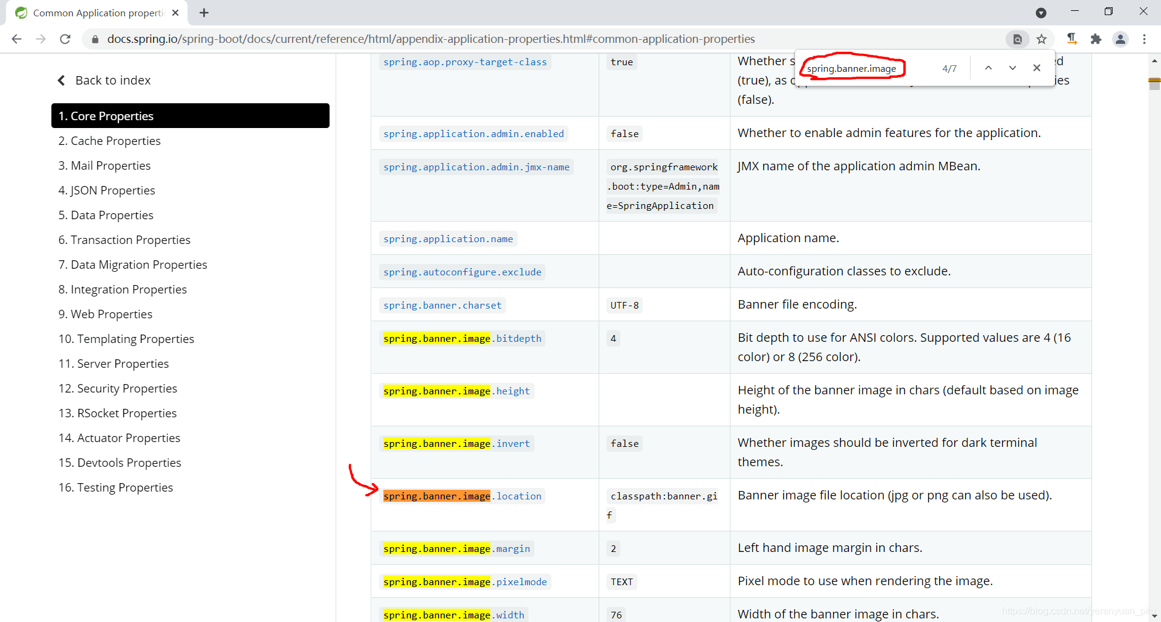Open 11. Server Properties section

coord(114,364)
